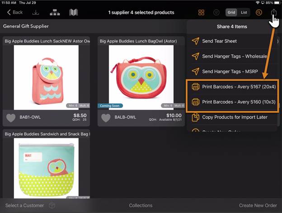Tap the Share 4 Items header
The height and width of the screenshot is (213, 282).
click(x=232, y=27)
